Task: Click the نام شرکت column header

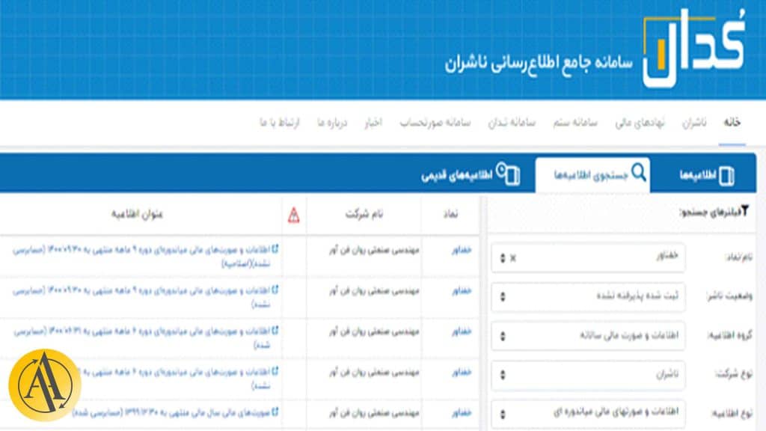Action: click(x=364, y=214)
